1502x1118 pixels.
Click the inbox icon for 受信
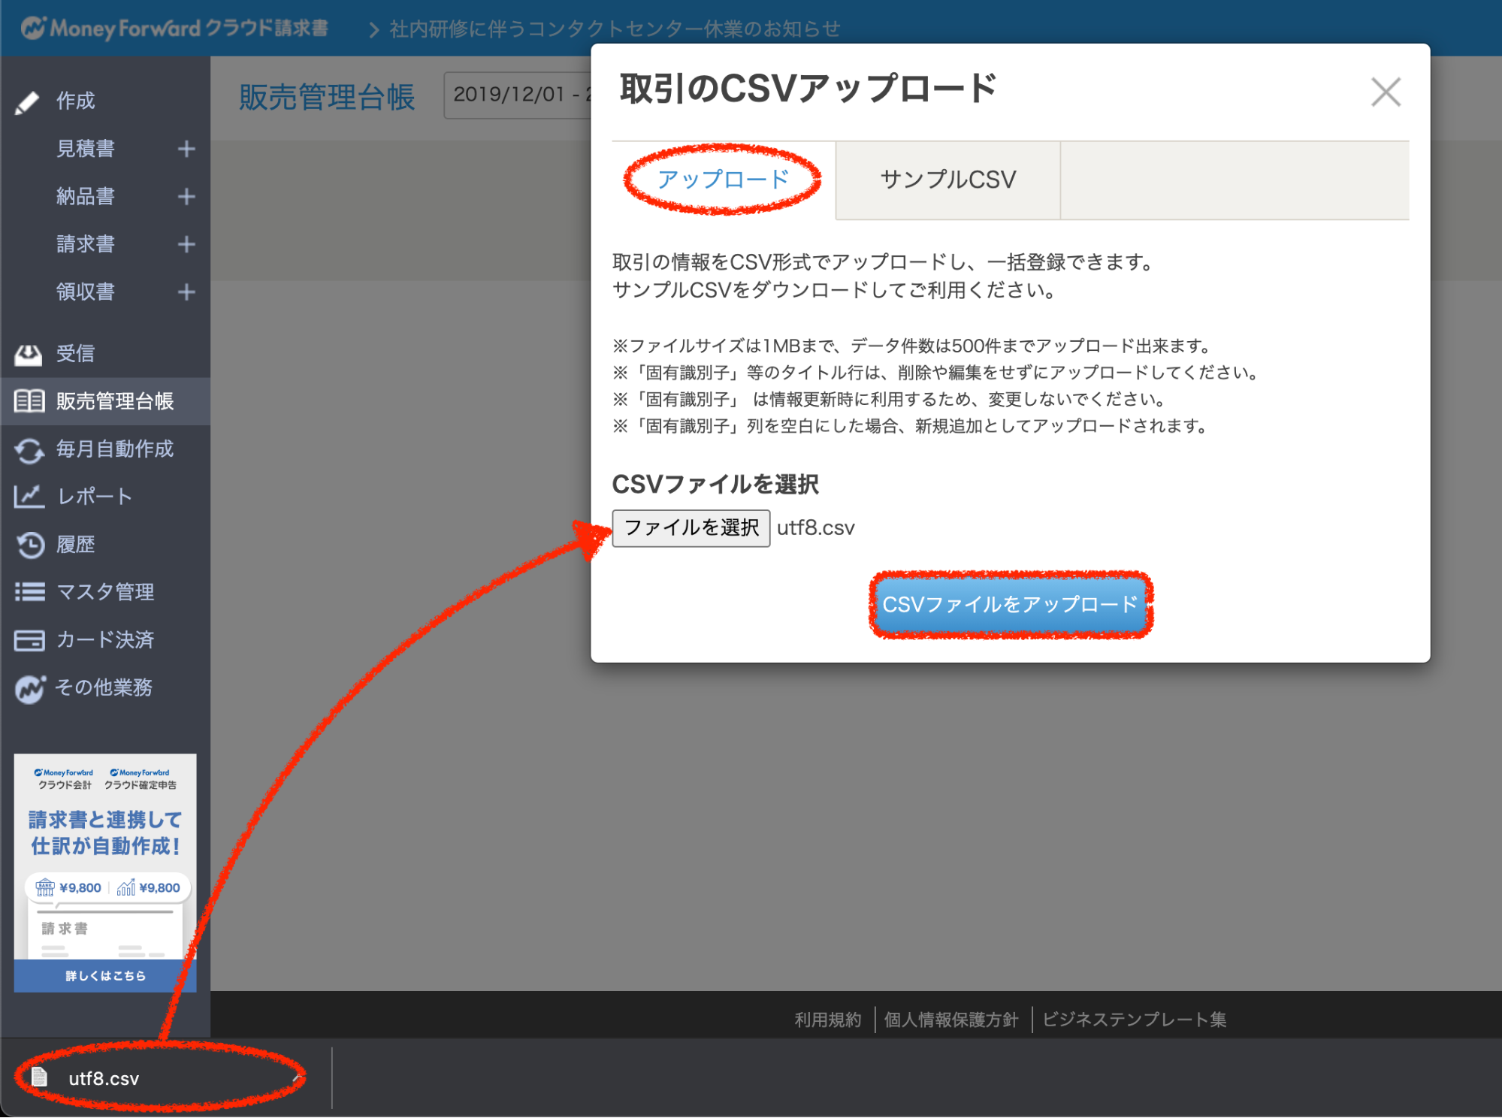29,354
